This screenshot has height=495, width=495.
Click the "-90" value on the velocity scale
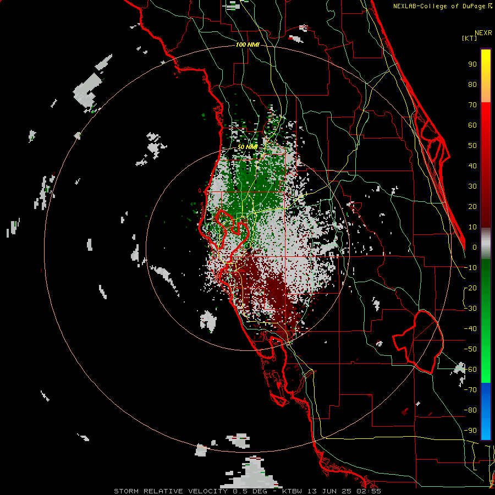(470, 431)
